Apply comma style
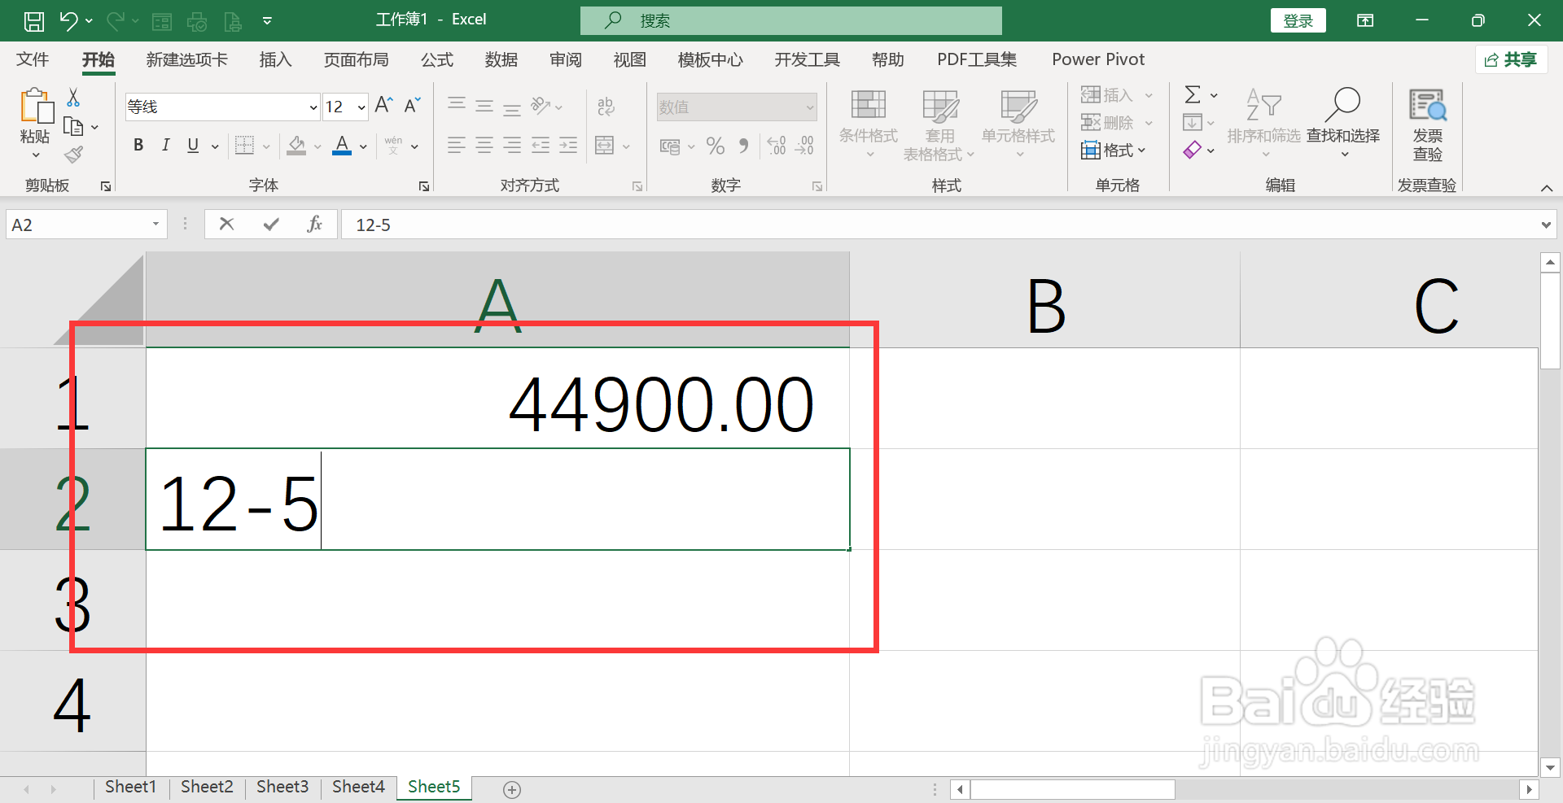1563x803 pixels. coord(743,146)
